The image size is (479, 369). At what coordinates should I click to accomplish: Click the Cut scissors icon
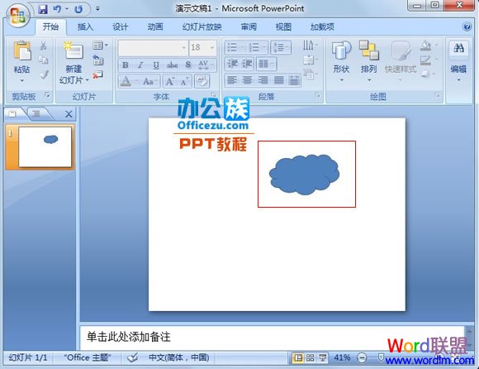(x=44, y=46)
